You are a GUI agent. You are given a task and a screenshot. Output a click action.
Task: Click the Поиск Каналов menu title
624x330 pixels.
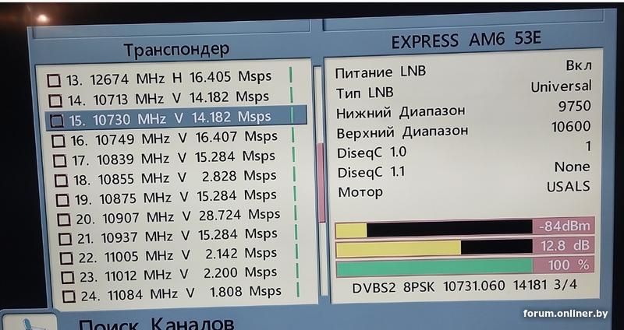[156, 323]
